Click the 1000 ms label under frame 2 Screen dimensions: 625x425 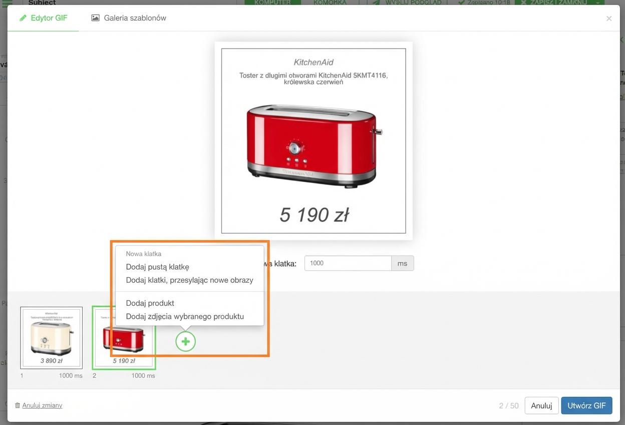pos(143,375)
